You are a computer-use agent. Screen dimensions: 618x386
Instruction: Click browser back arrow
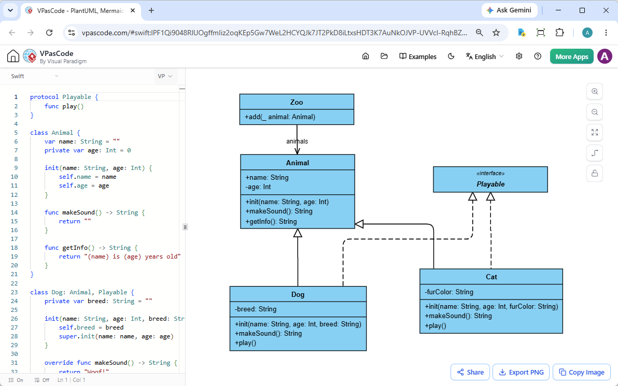[x=12, y=33]
